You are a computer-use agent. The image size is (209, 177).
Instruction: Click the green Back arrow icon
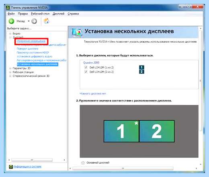(x=11, y=21)
